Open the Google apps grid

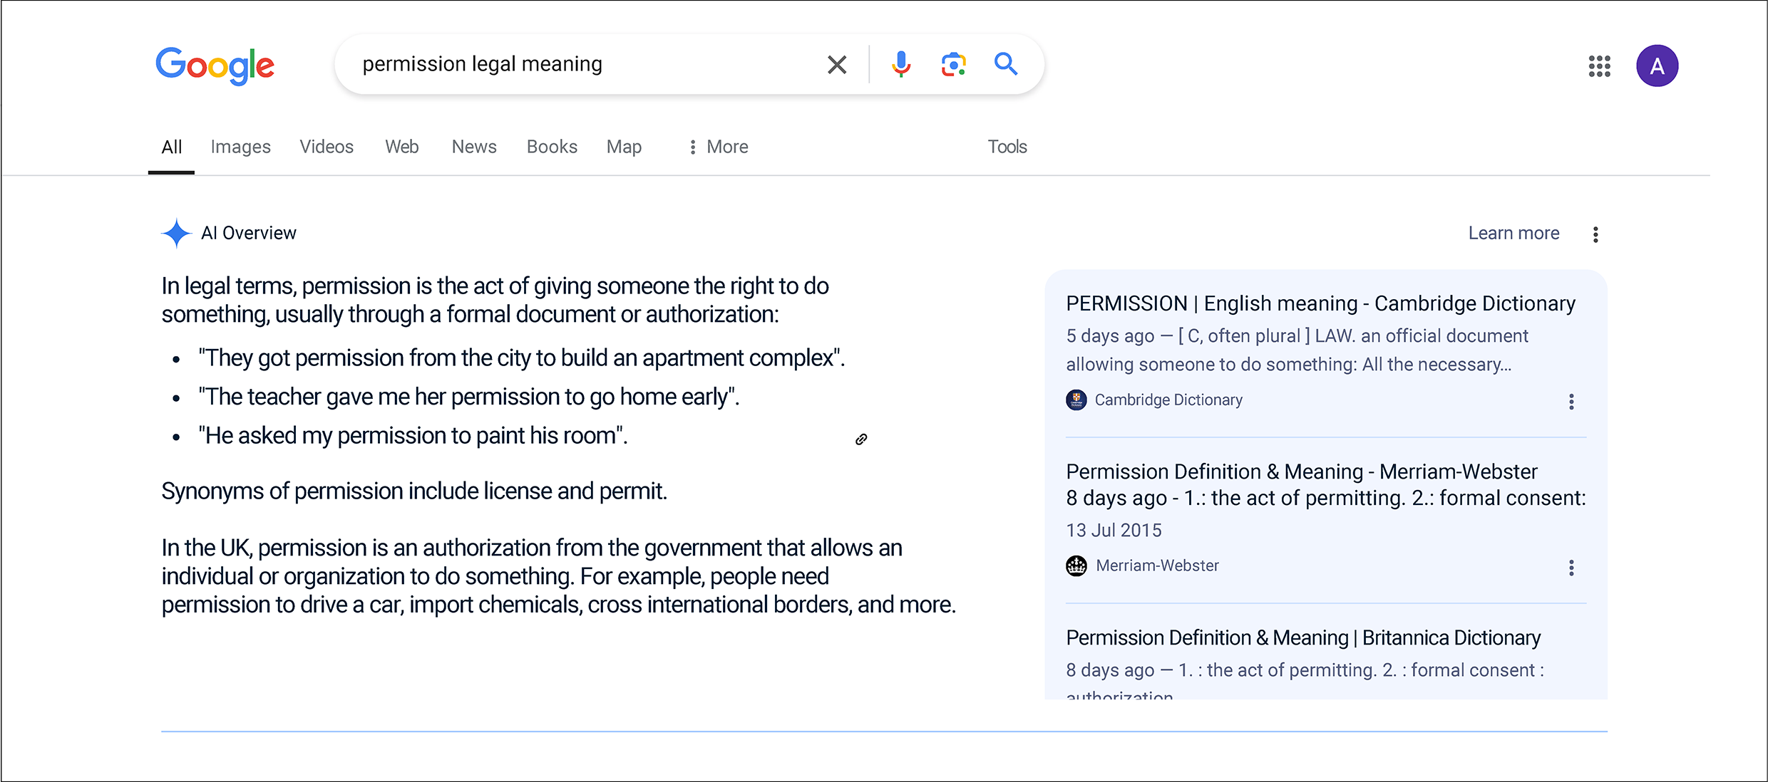click(x=1599, y=66)
